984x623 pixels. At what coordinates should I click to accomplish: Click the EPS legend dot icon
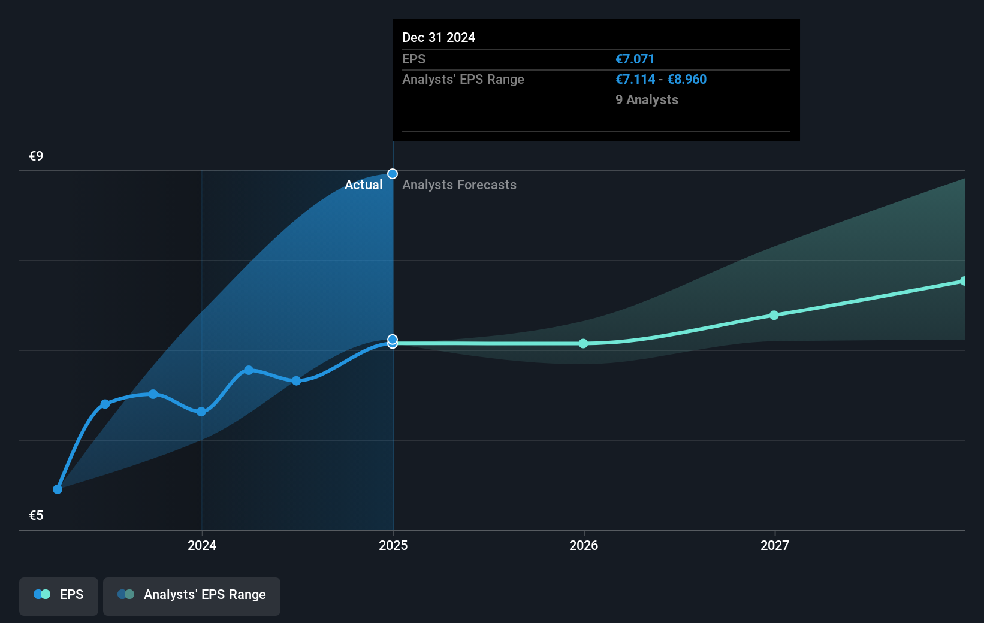click(41, 594)
